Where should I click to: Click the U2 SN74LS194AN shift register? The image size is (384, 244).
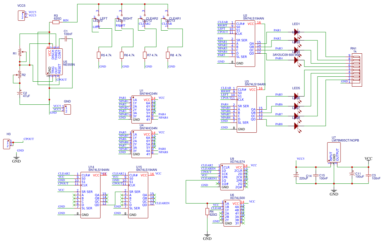[246, 44]
